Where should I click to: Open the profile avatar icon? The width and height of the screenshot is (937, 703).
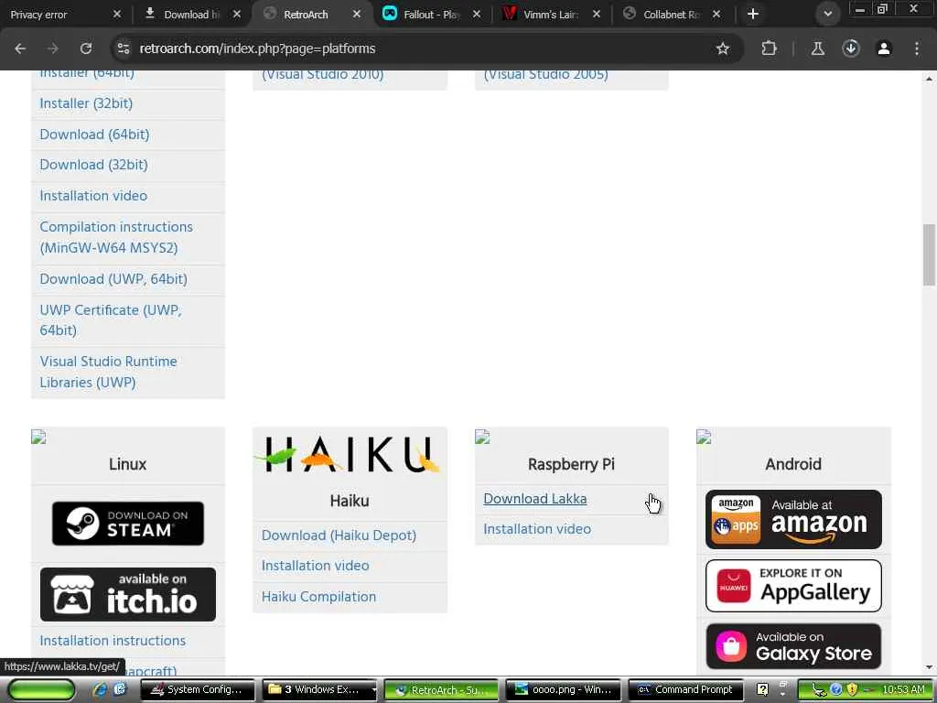pyautogui.click(x=884, y=49)
